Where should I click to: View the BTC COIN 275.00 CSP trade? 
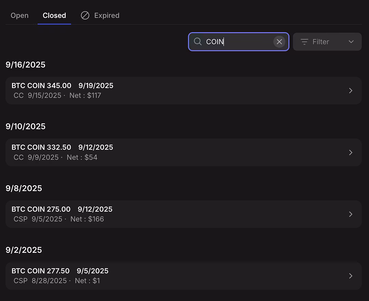point(171,214)
